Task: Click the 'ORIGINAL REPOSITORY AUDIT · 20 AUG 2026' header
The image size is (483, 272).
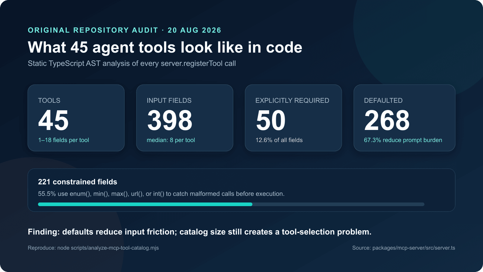Action: [124, 30]
